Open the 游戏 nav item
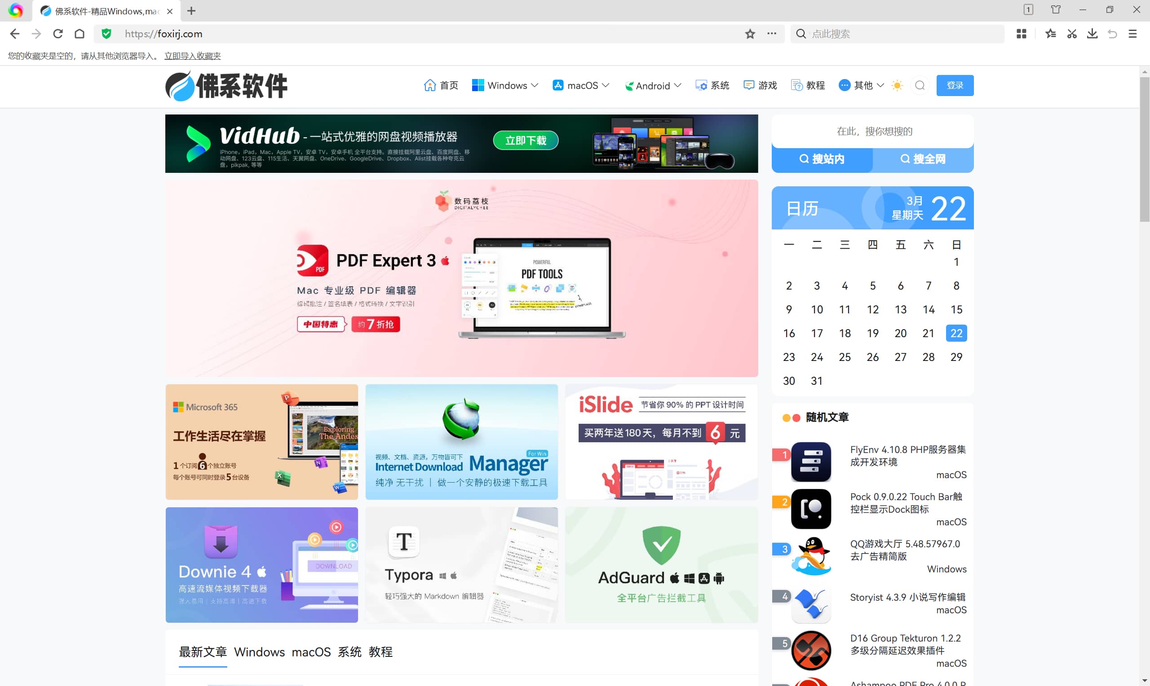This screenshot has width=1150, height=686. 760,85
